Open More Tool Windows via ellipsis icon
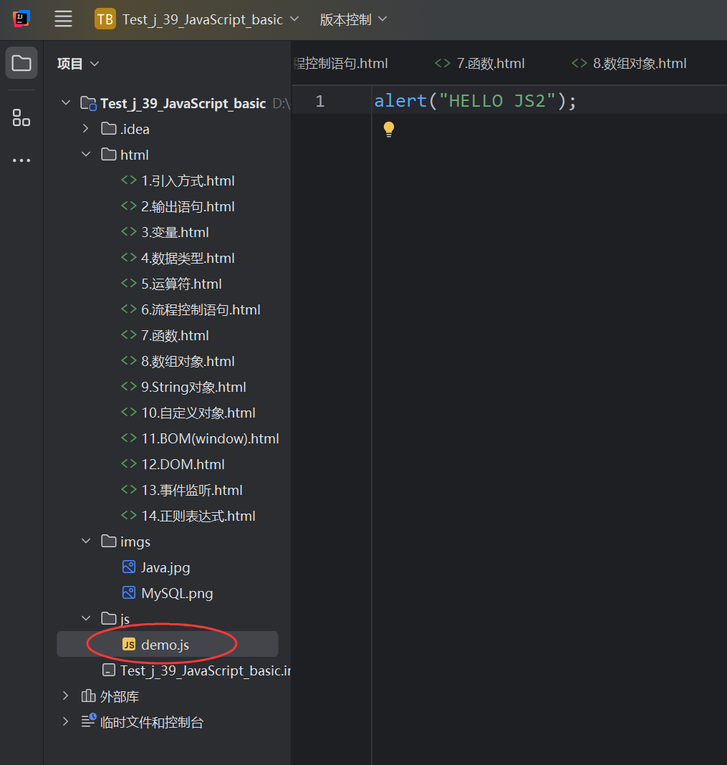Viewport: 727px width, 765px height. coord(21,160)
